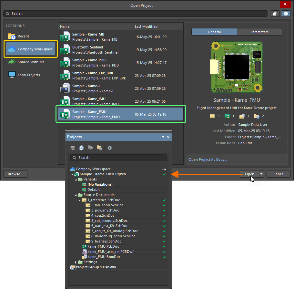Switch to the Parameters tab

coord(259,32)
